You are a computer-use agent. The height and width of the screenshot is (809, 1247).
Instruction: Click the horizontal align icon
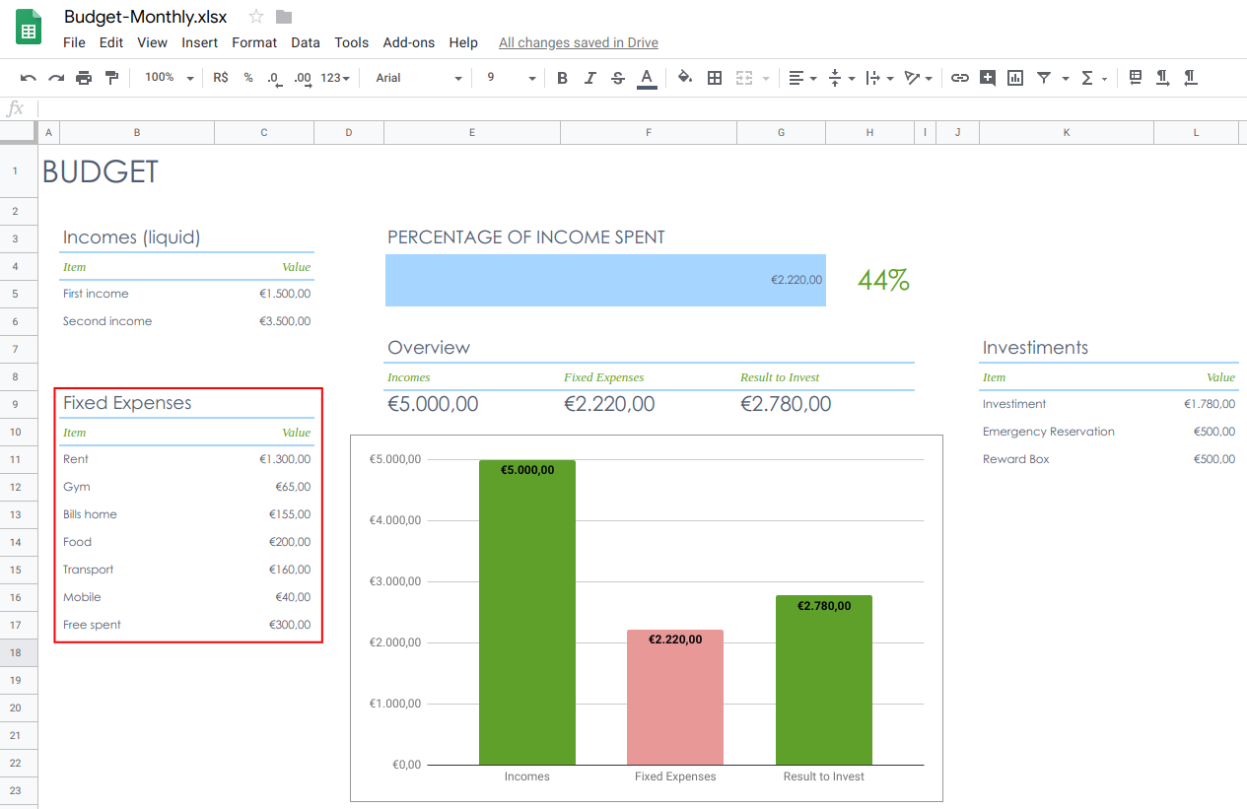[x=797, y=78]
